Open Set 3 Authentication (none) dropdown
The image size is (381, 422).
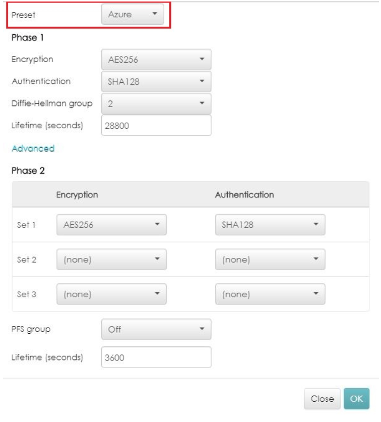[x=270, y=294]
